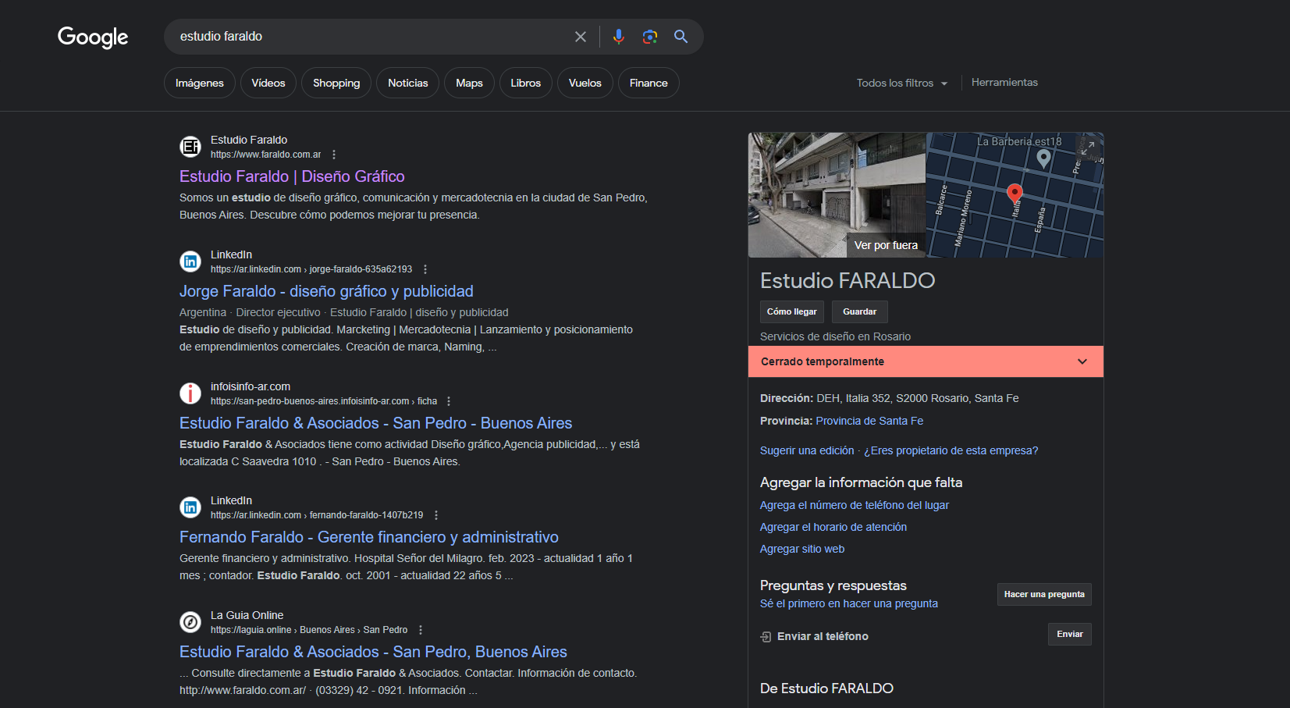Select the Maps filter tab
This screenshot has height=708, width=1290.
point(469,83)
